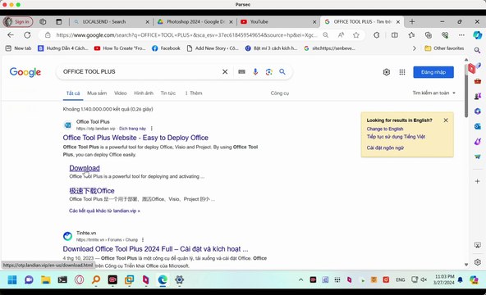486x295 pixels.
Task: Open the Download sitelink
Action: [x=85, y=168]
